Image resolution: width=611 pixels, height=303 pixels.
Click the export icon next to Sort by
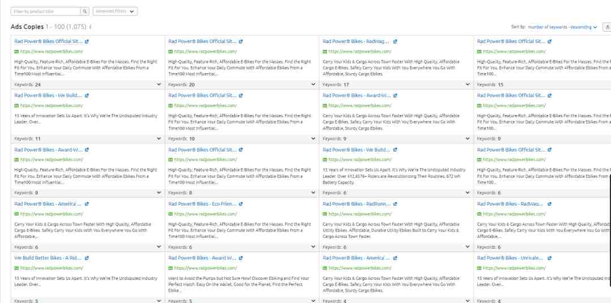pos(608,27)
